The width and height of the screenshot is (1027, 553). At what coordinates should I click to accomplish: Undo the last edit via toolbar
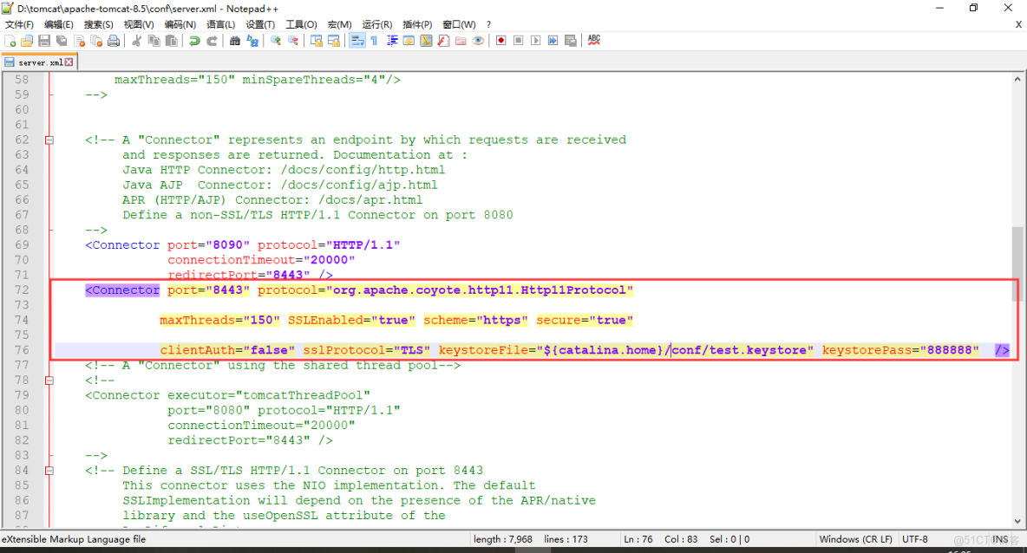tap(193, 40)
